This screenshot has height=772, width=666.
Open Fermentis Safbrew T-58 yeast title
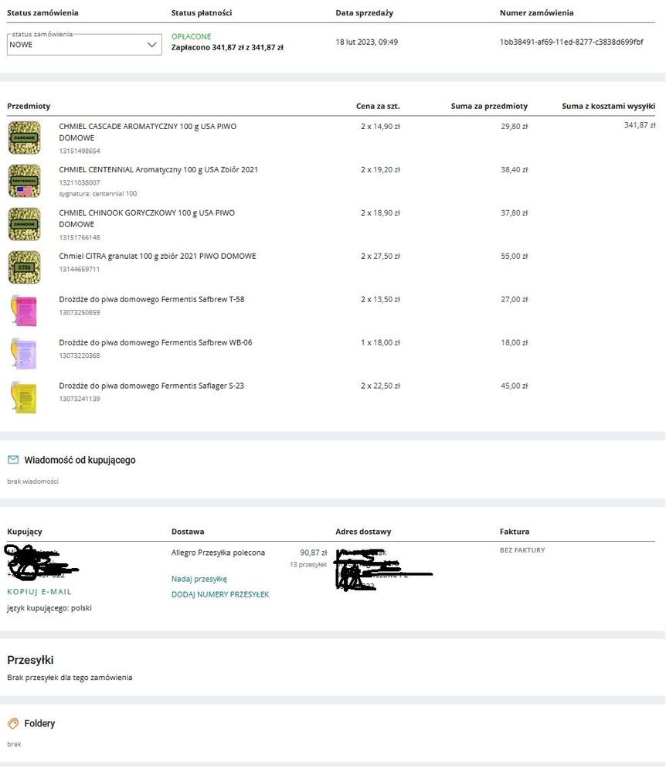pyautogui.click(x=151, y=299)
